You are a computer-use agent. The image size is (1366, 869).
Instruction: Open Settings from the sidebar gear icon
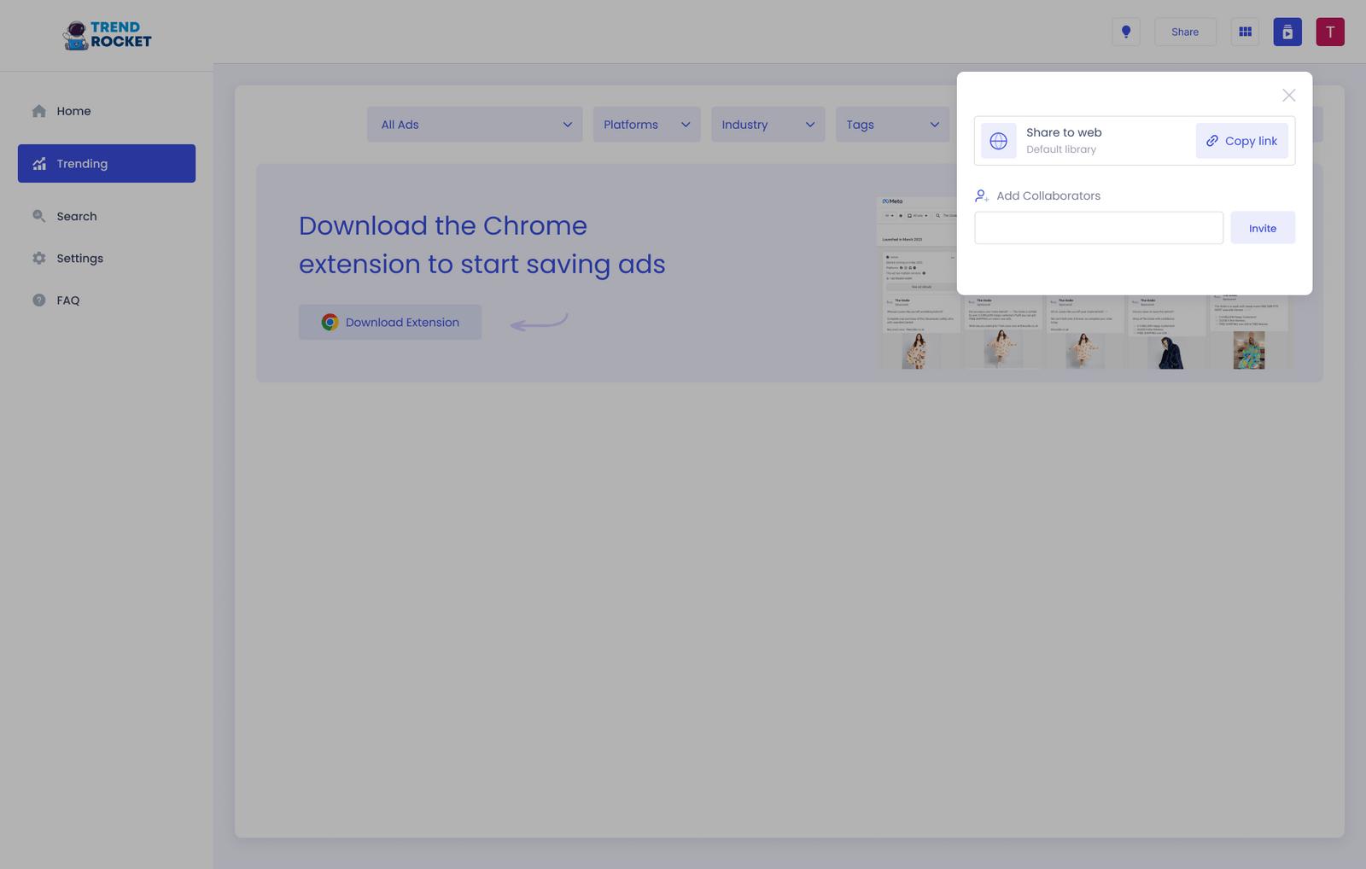point(39,258)
